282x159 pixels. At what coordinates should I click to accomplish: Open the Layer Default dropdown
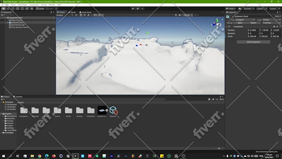pyautogui.click(x=271, y=20)
